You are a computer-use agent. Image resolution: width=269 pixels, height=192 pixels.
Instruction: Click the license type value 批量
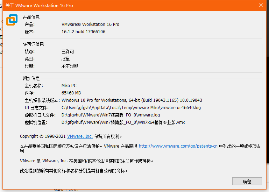tap(66, 59)
